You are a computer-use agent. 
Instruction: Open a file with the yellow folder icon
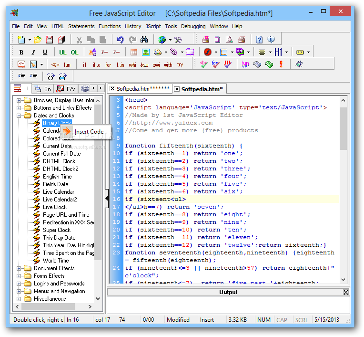[x=37, y=40]
